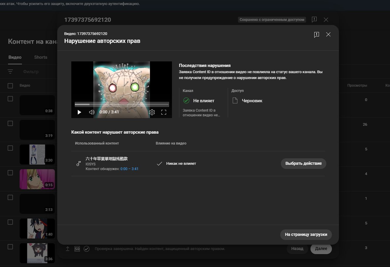Click the "На страницу загрузки" button
Viewport: 390px width, 267px height.
[306, 234]
